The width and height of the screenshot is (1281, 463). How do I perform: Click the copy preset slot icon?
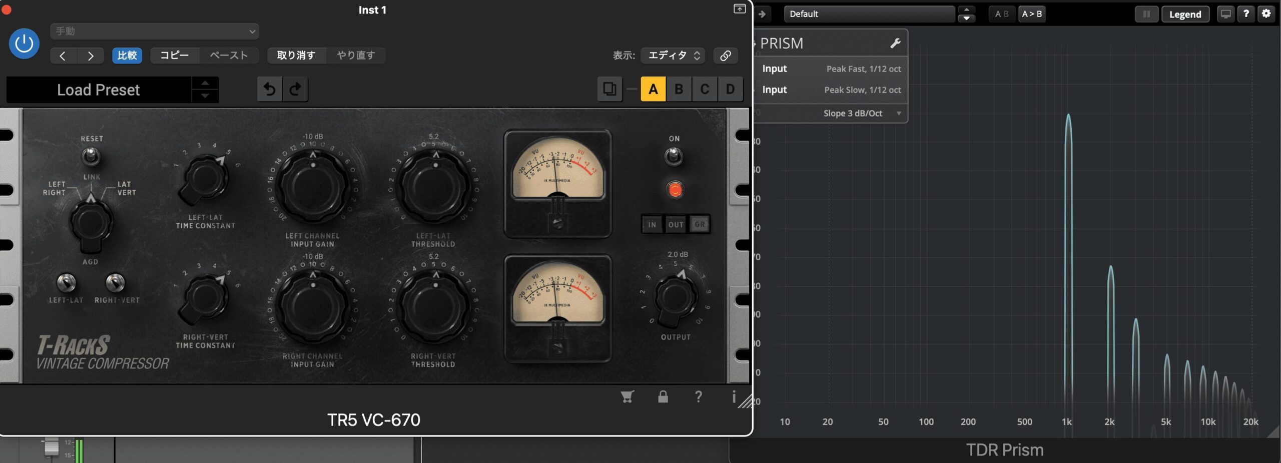pyautogui.click(x=609, y=90)
